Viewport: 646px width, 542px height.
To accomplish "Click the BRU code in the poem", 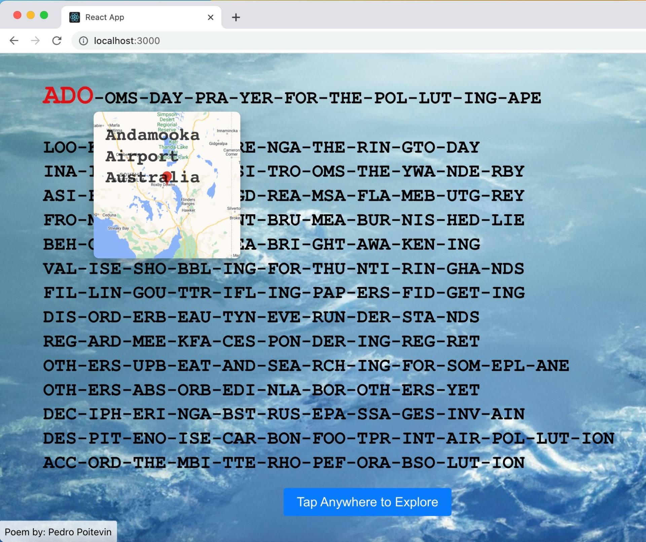I will (x=283, y=220).
